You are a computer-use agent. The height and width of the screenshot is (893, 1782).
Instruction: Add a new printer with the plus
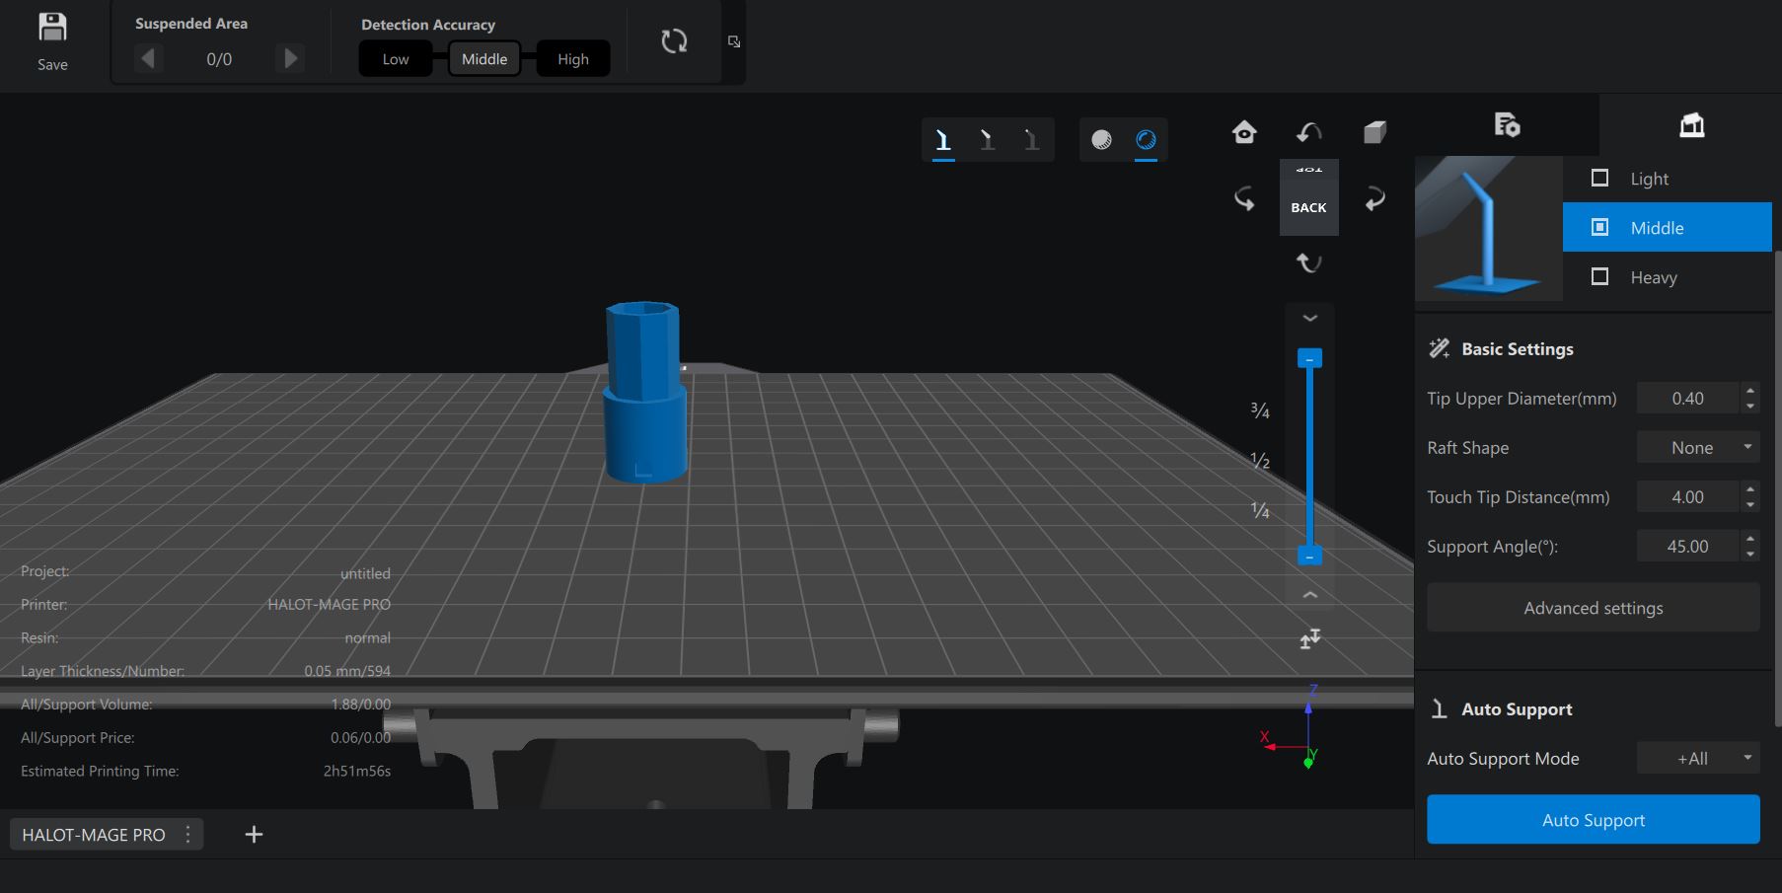(254, 834)
